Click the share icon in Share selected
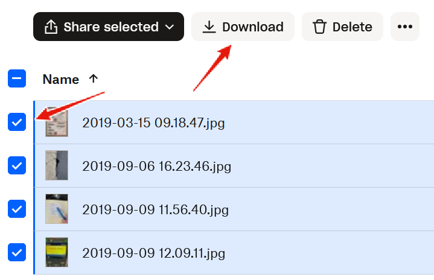Image resolution: width=434 pixels, height=280 pixels. pos(51,27)
